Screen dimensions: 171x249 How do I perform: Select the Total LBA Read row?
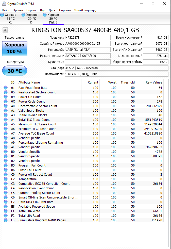(83, 216)
